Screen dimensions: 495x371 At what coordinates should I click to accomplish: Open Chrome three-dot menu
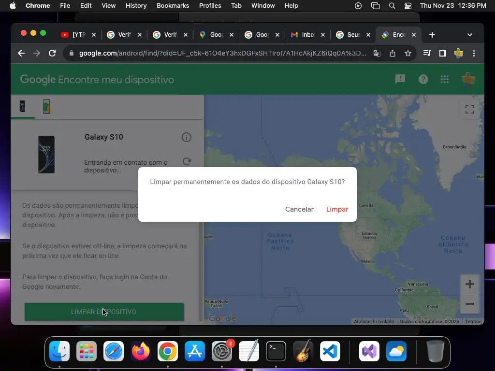pos(474,53)
